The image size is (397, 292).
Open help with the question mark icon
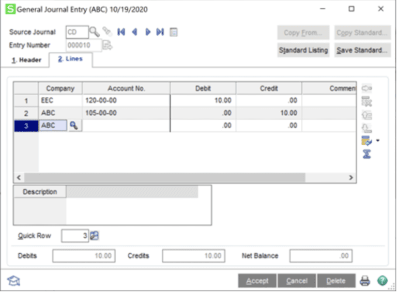coord(382,281)
